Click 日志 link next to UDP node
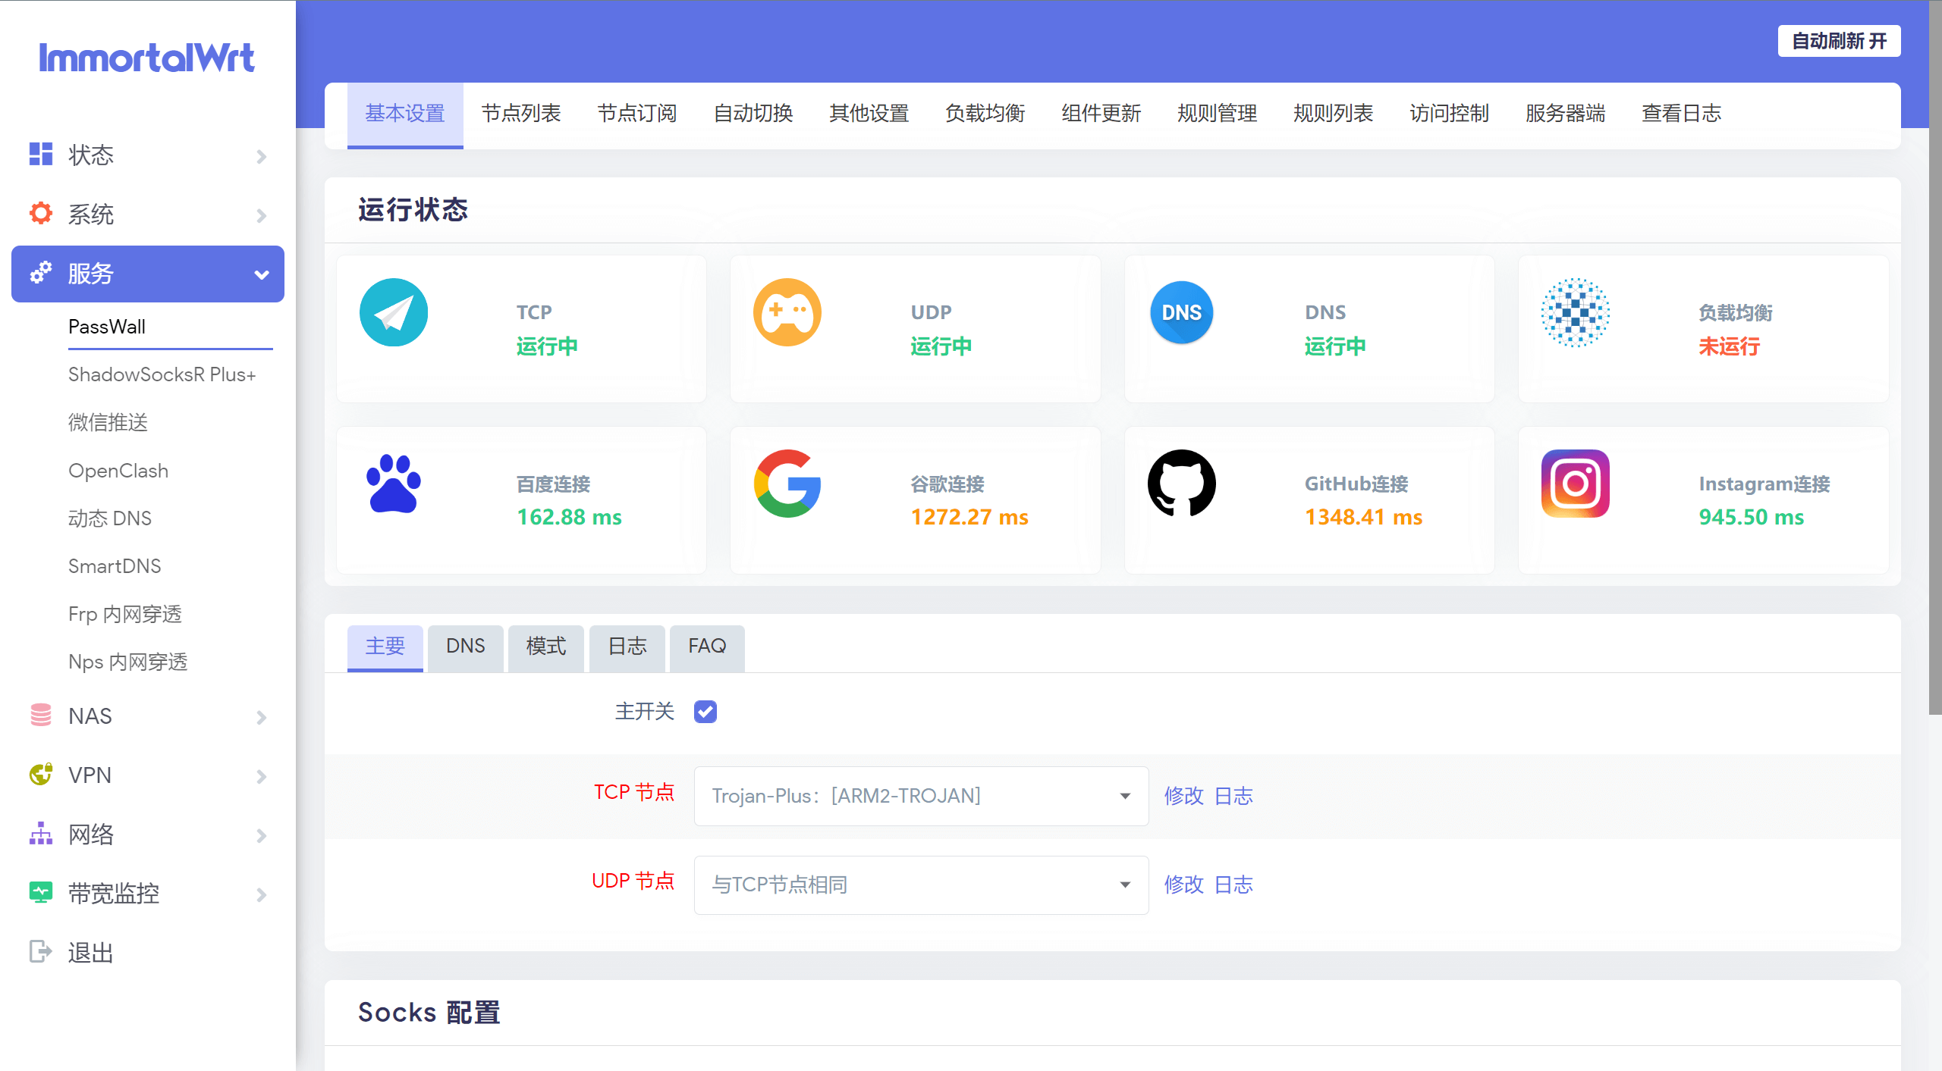The width and height of the screenshot is (1942, 1071). [x=1233, y=885]
